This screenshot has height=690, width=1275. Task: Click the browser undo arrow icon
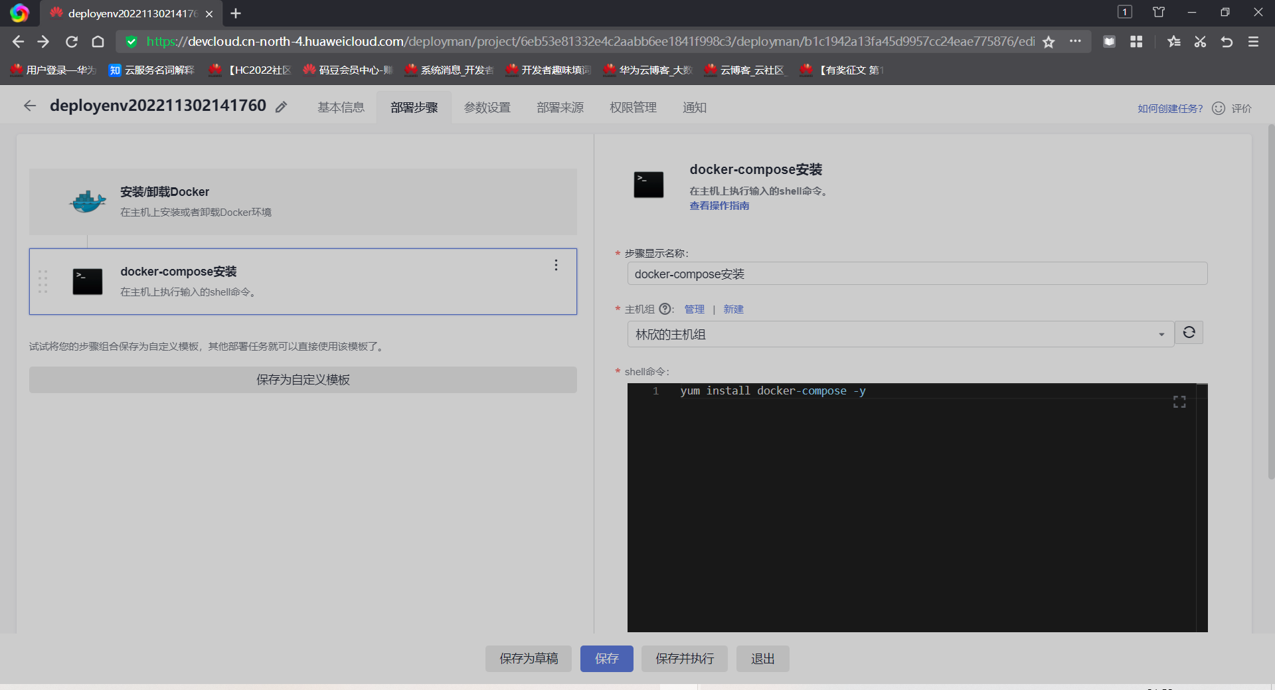[x=1227, y=42]
